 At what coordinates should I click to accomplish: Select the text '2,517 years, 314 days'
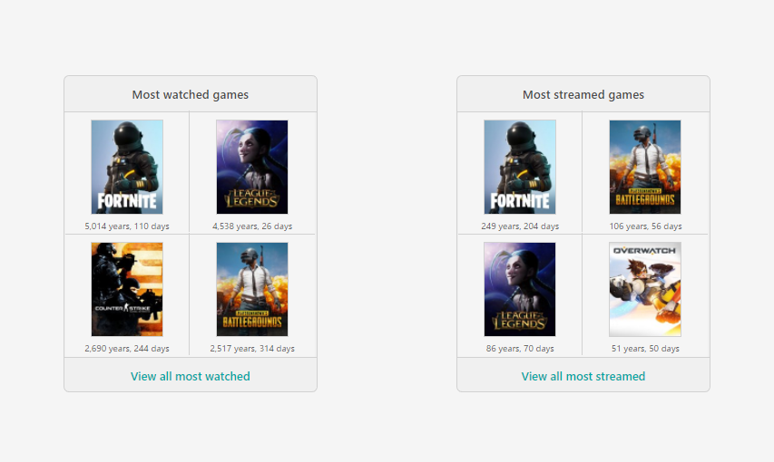[x=251, y=349]
